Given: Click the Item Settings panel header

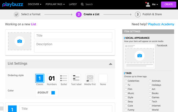Looking at the screenshot, I should 148,31.
